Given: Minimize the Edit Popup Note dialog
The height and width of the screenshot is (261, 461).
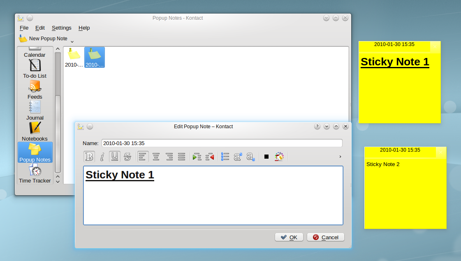Looking at the screenshot, I should click(x=327, y=126).
